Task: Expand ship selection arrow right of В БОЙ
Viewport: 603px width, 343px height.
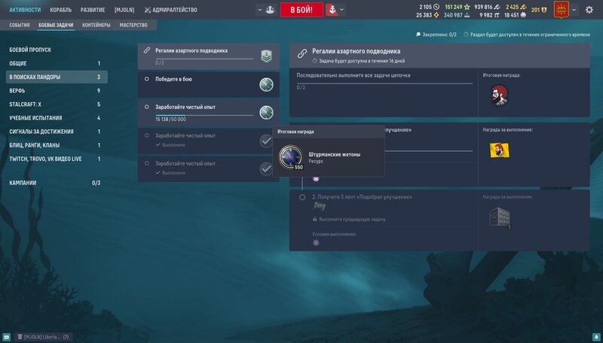Action: point(342,10)
